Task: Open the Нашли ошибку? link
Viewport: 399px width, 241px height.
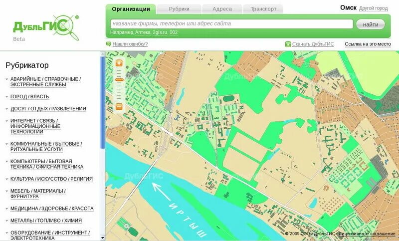Action: pos(130,44)
